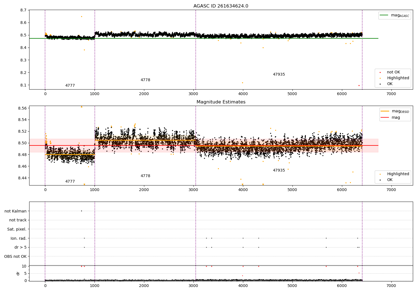Click the green line sample in the mag AGASC legend
Viewport: 417px width, 292px height.
[384, 15]
